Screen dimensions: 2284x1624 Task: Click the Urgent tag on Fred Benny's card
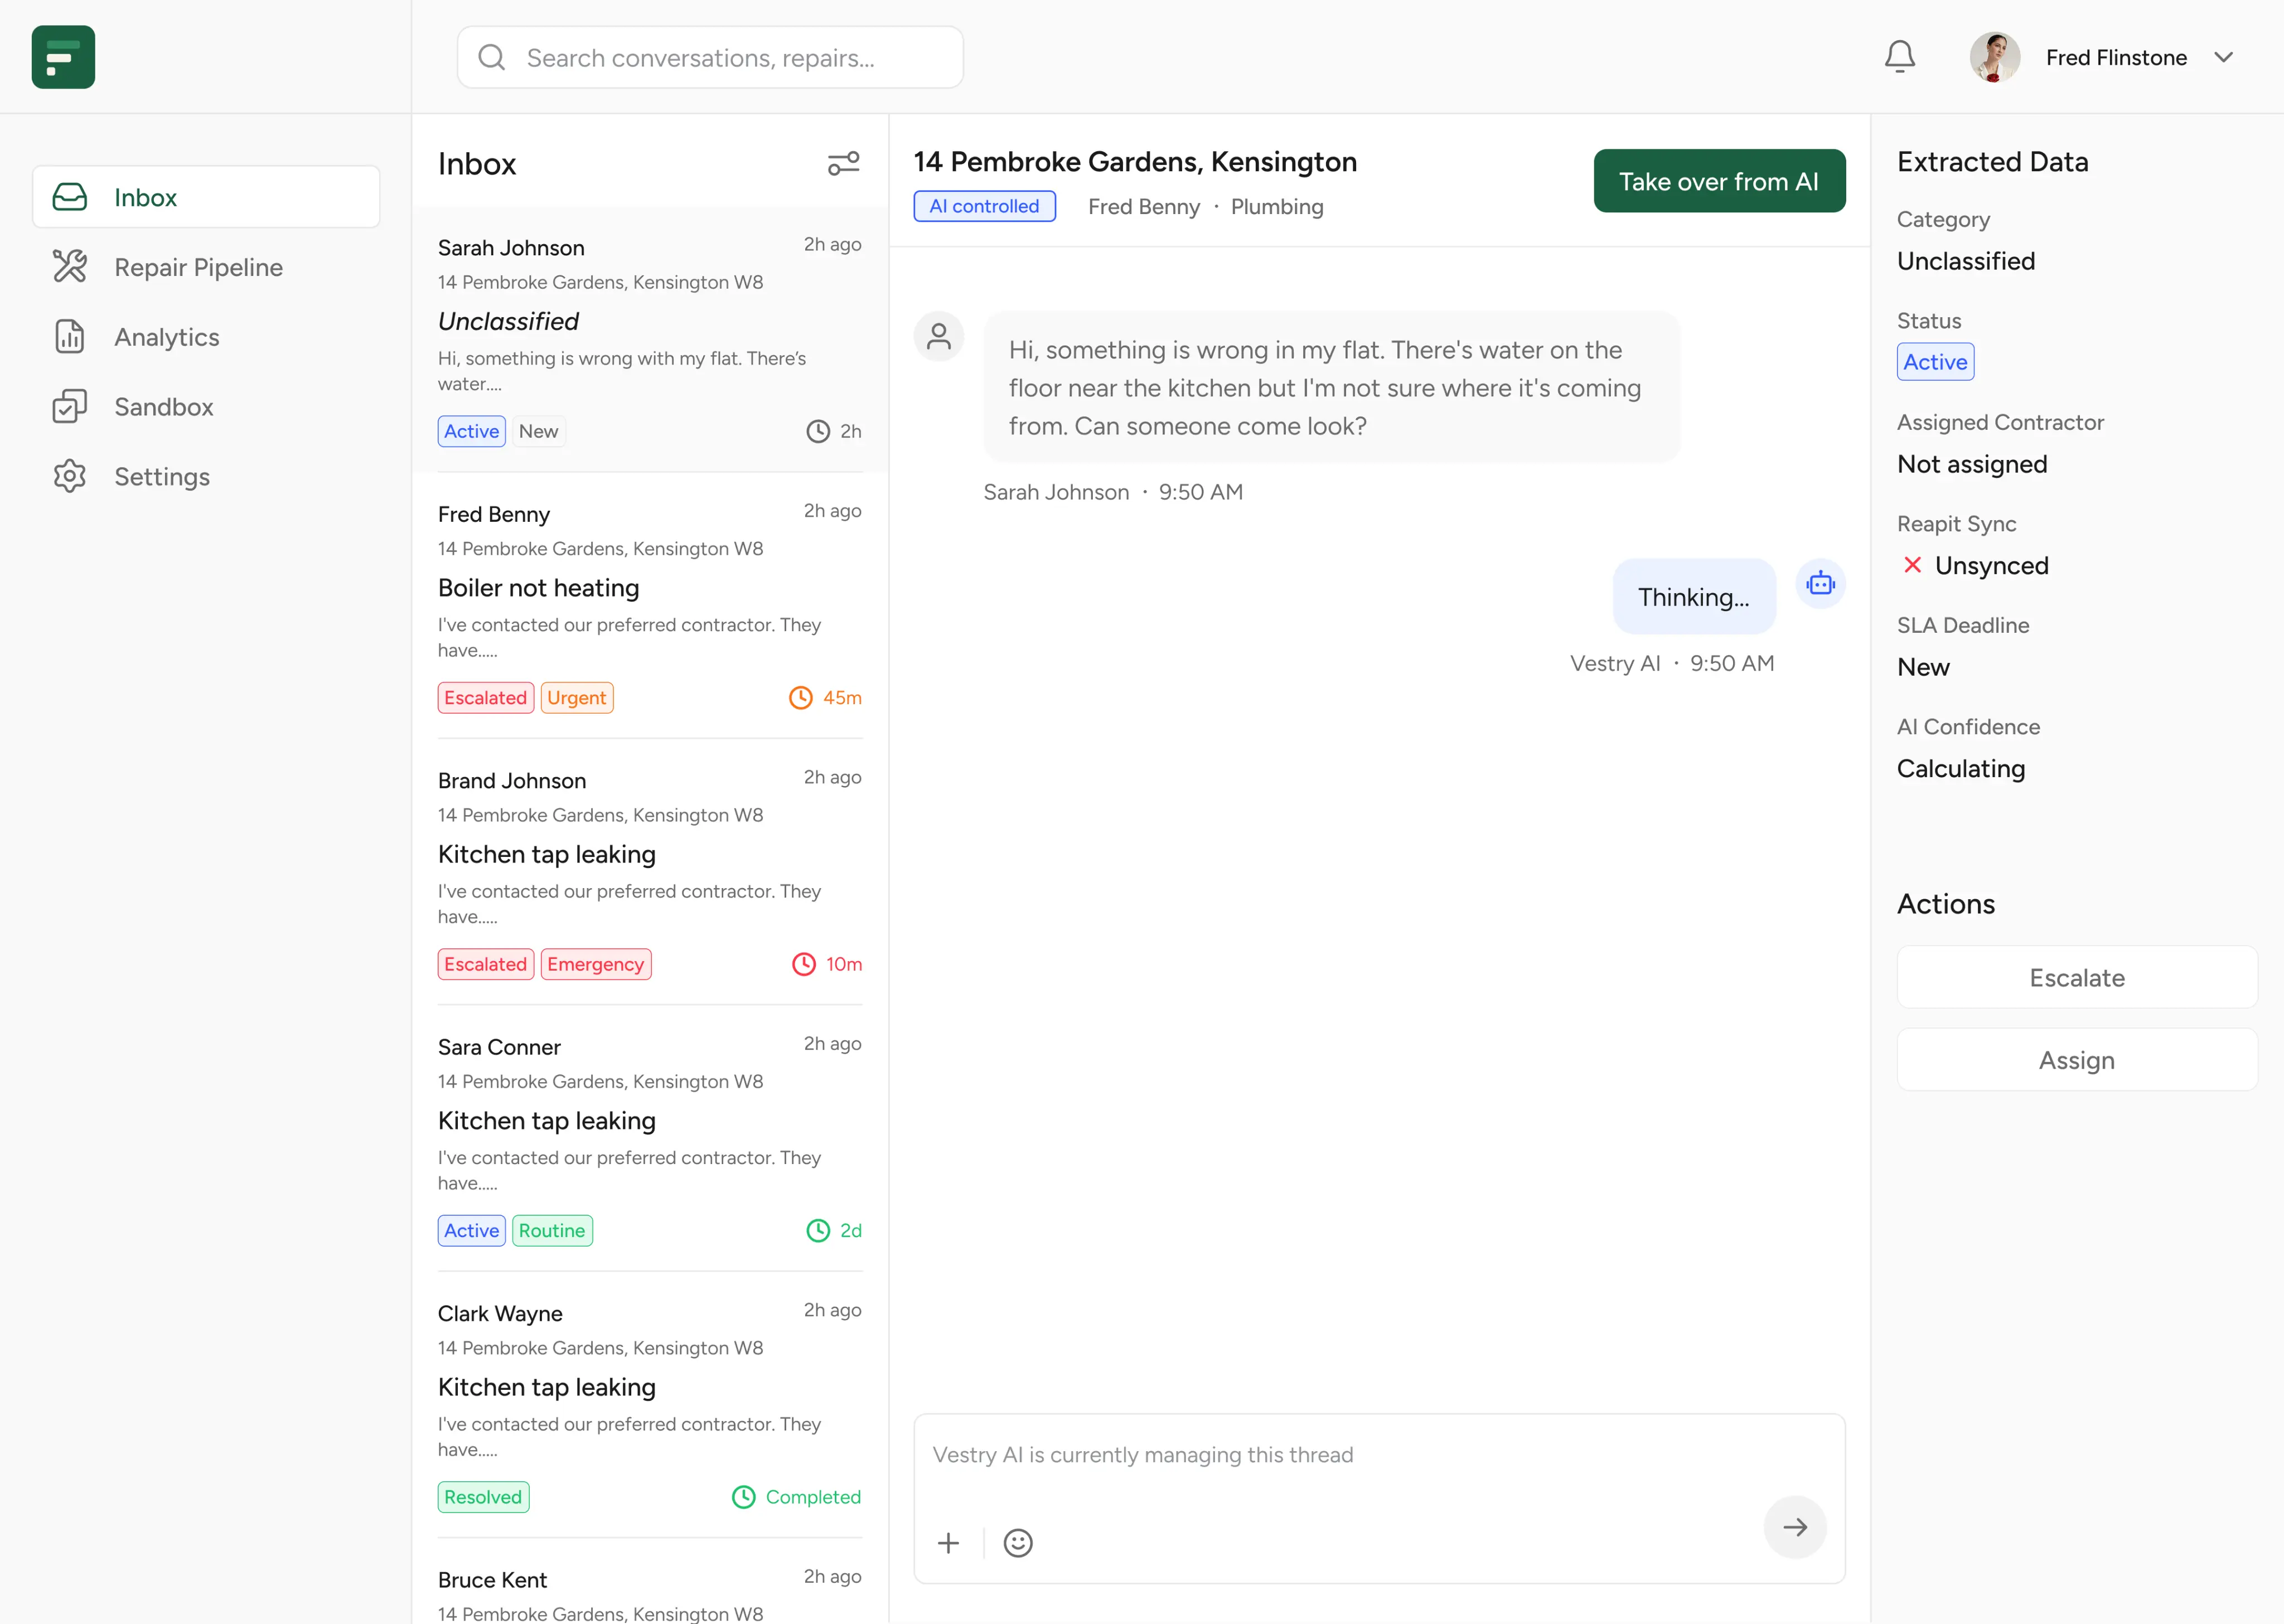point(576,697)
